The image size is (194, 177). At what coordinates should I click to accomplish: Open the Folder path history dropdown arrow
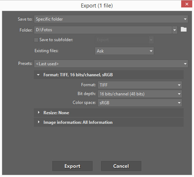click(x=174, y=30)
